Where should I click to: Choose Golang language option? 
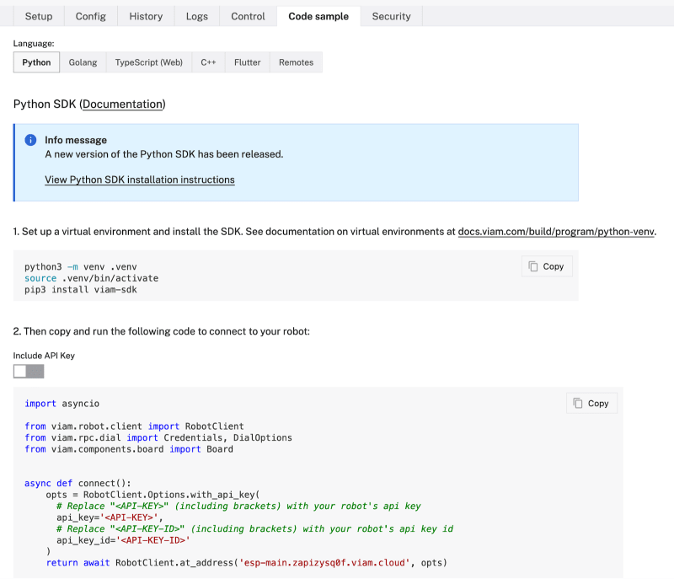tap(83, 62)
